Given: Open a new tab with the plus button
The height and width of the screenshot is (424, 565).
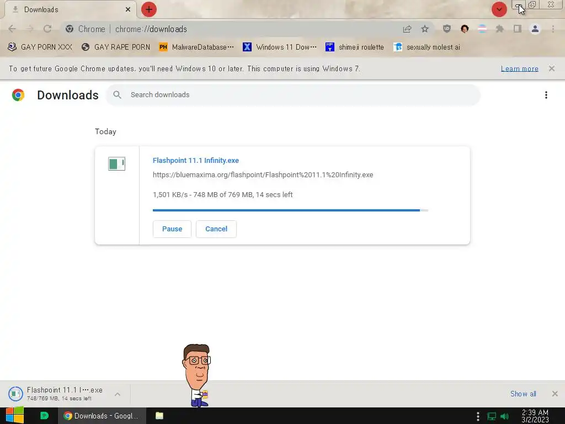Looking at the screenshot, I should point(149,9).
